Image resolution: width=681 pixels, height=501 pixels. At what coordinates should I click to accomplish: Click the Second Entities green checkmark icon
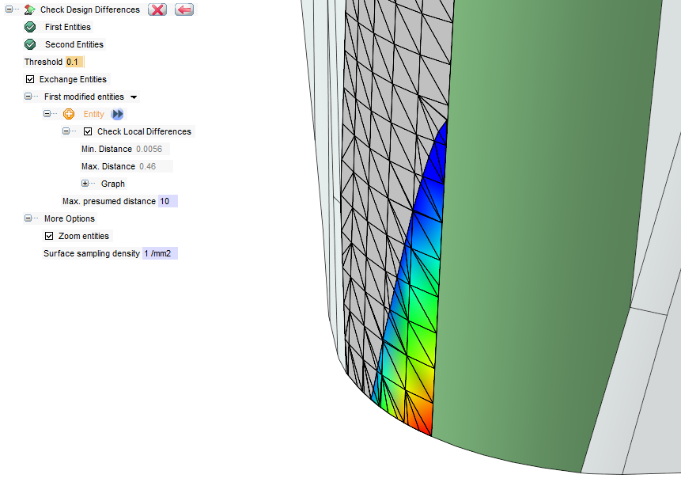point(30,44)
